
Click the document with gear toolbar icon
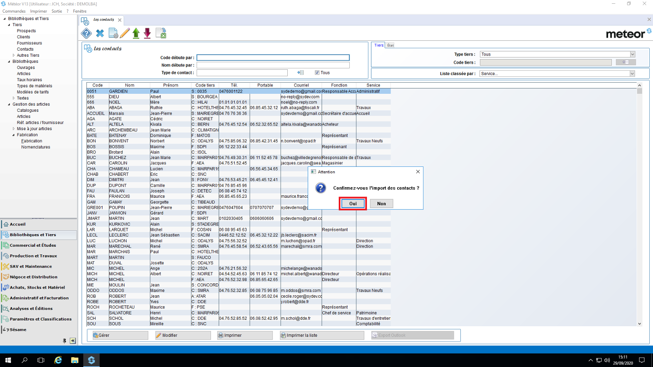(x=113, y=33)
